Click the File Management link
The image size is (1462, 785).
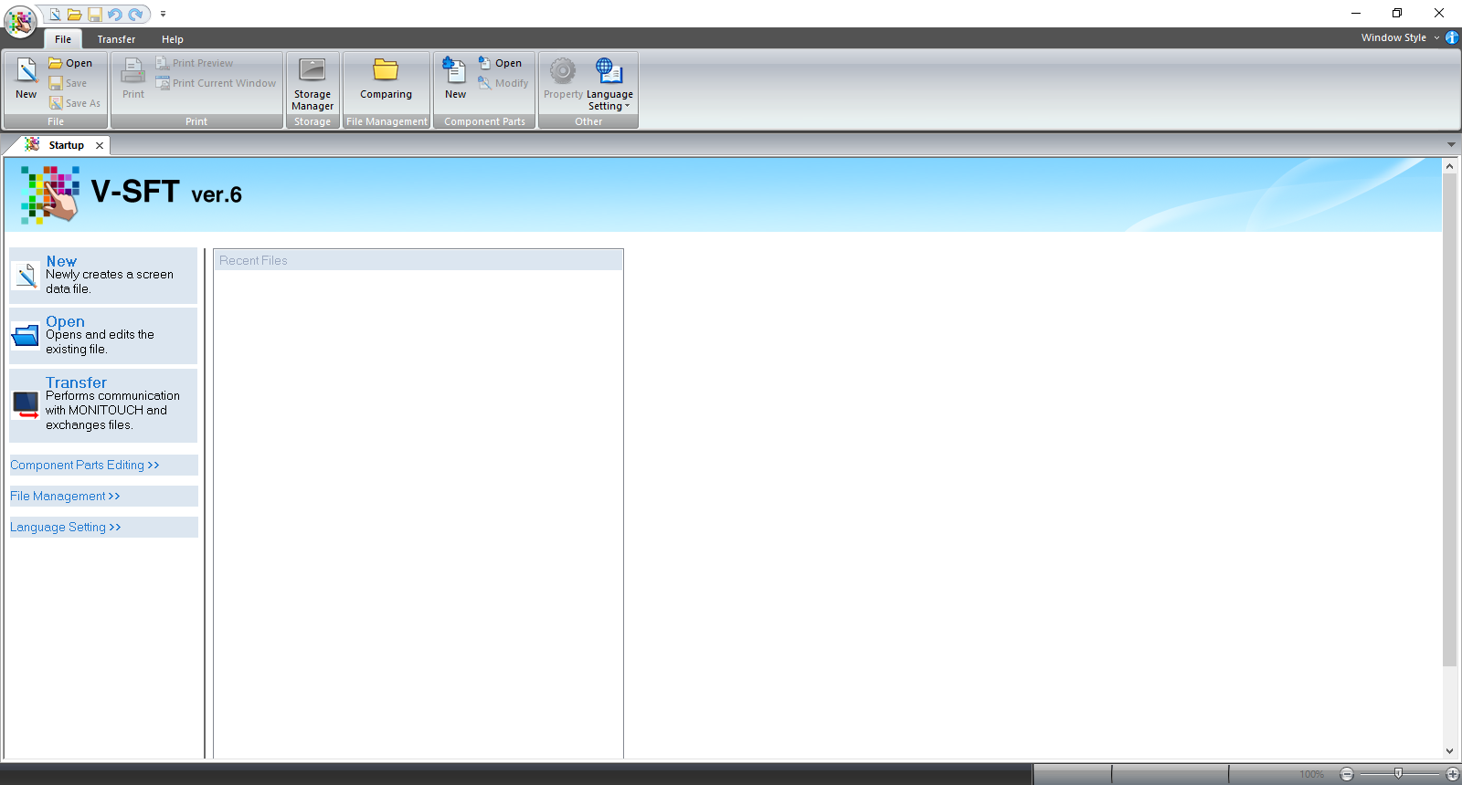65,497
